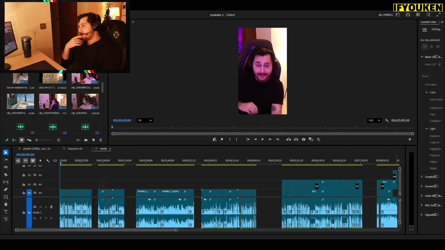445x250 pixels.
Task: Expand the Curves section
Action: [x=422, y=186]
